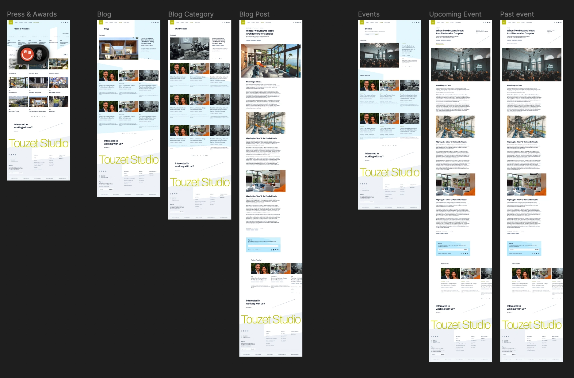Select The Architect's Newspaper press image
This screenshot has width=574, height=378.
(x=38, y=102)
